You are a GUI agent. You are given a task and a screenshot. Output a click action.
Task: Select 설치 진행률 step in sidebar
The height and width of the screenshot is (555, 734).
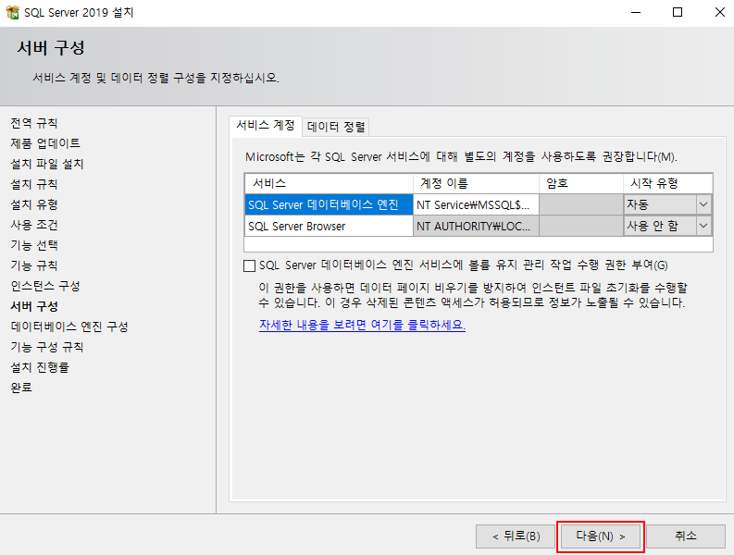tap(40, 367)
